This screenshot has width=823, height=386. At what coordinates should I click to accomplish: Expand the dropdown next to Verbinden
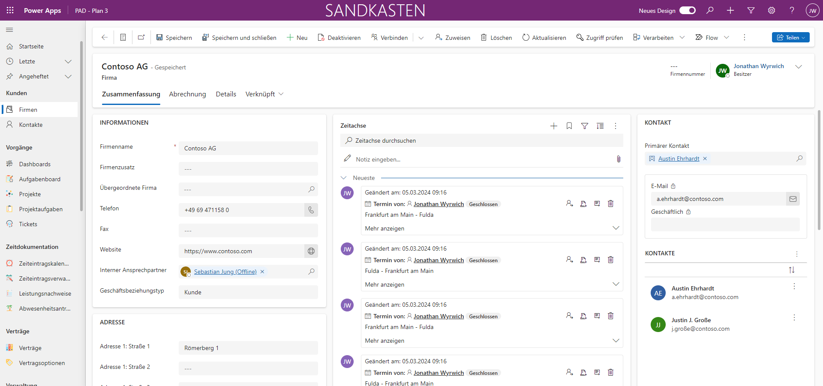[421, 38]
